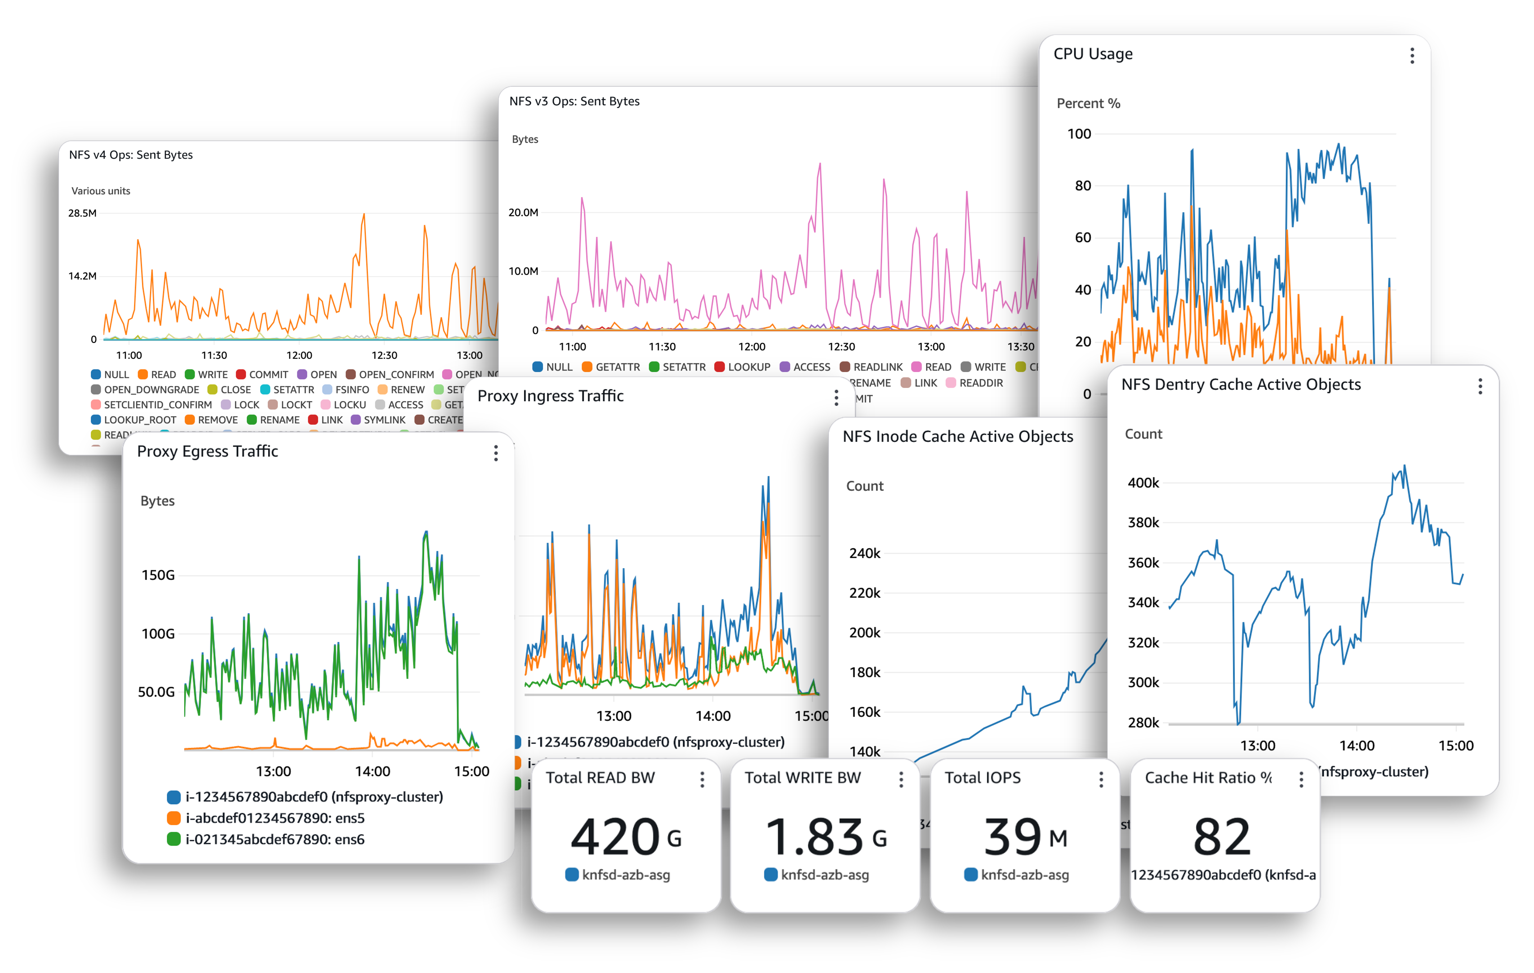
Task: Open the NFS Dentry Cache widget three-dot menu
Action: pos(1480,386)
